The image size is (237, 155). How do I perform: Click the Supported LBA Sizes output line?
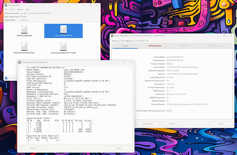[43, 136]
